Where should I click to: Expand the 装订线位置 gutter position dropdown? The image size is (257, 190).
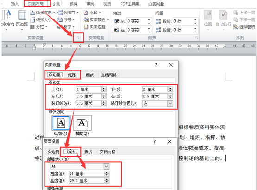tap(170, 103)
